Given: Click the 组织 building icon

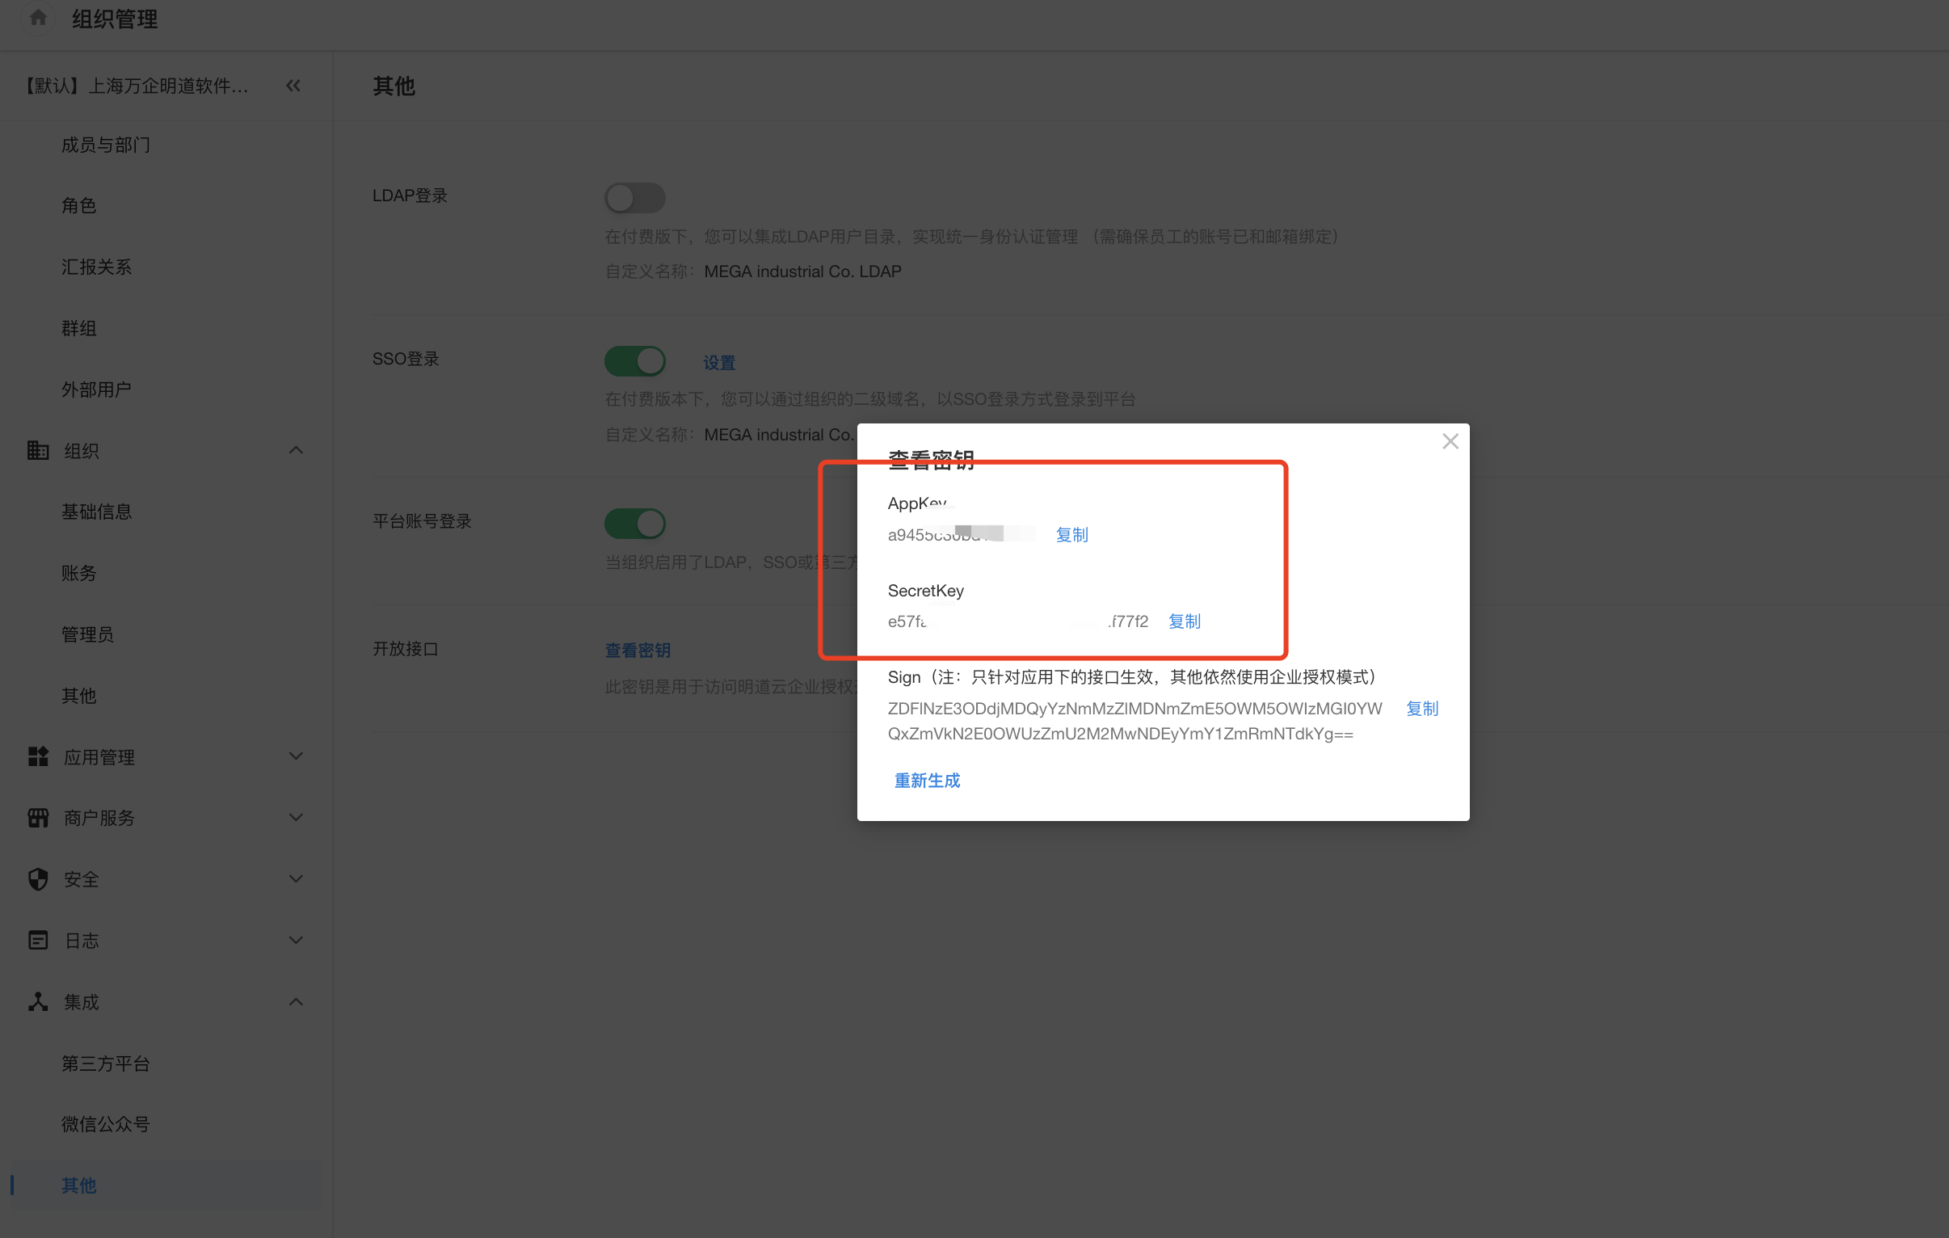Looking at the screenshot, I should point(38,450).
